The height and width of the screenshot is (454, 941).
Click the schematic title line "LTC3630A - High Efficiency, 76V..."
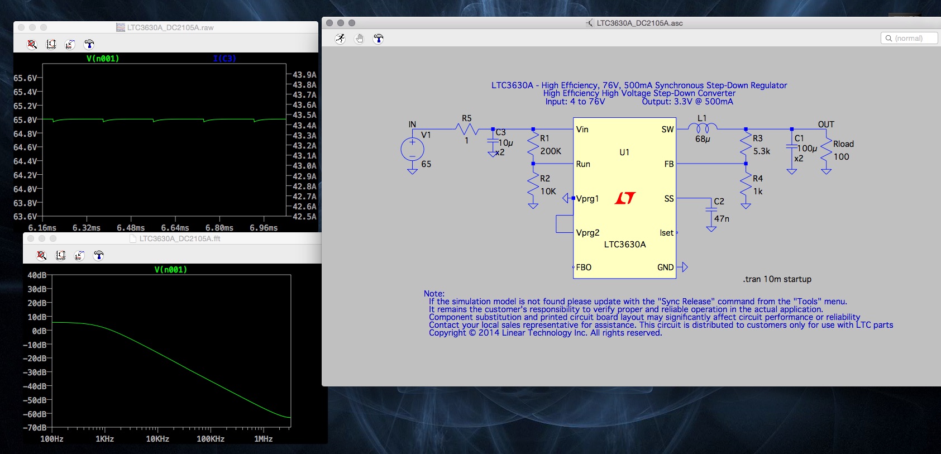(639, 85)
